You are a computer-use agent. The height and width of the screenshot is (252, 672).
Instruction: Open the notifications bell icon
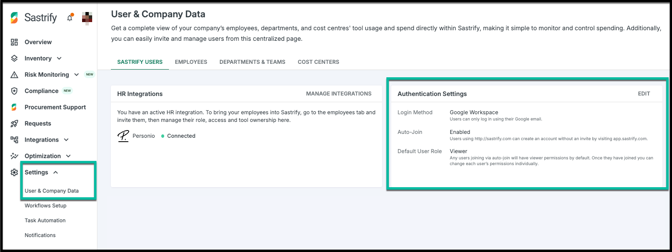70,18
